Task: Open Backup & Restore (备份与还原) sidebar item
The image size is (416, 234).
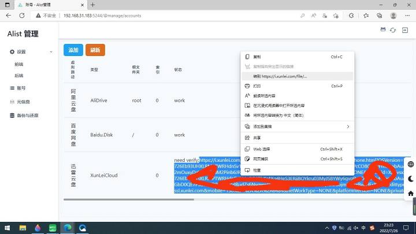Action: (x=24, y=116)
